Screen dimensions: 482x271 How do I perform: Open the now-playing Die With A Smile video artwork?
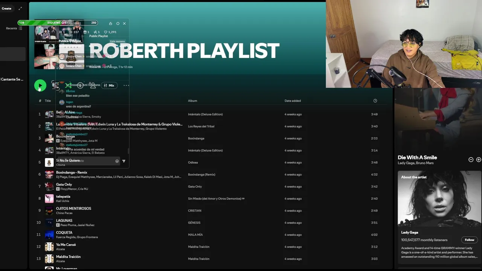click(438, 119)
